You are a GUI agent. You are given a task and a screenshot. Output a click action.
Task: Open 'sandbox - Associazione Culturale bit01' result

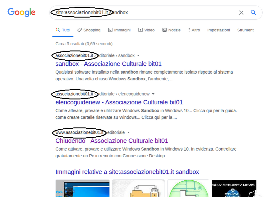tap(108, 64)
